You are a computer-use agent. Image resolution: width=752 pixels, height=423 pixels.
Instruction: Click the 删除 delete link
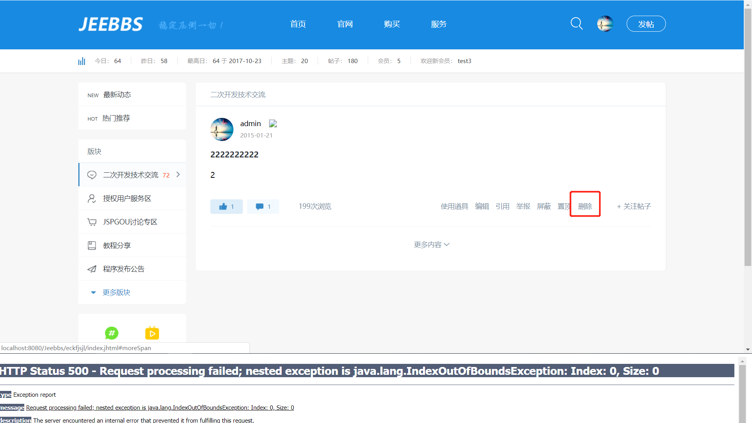coord(585,206)
